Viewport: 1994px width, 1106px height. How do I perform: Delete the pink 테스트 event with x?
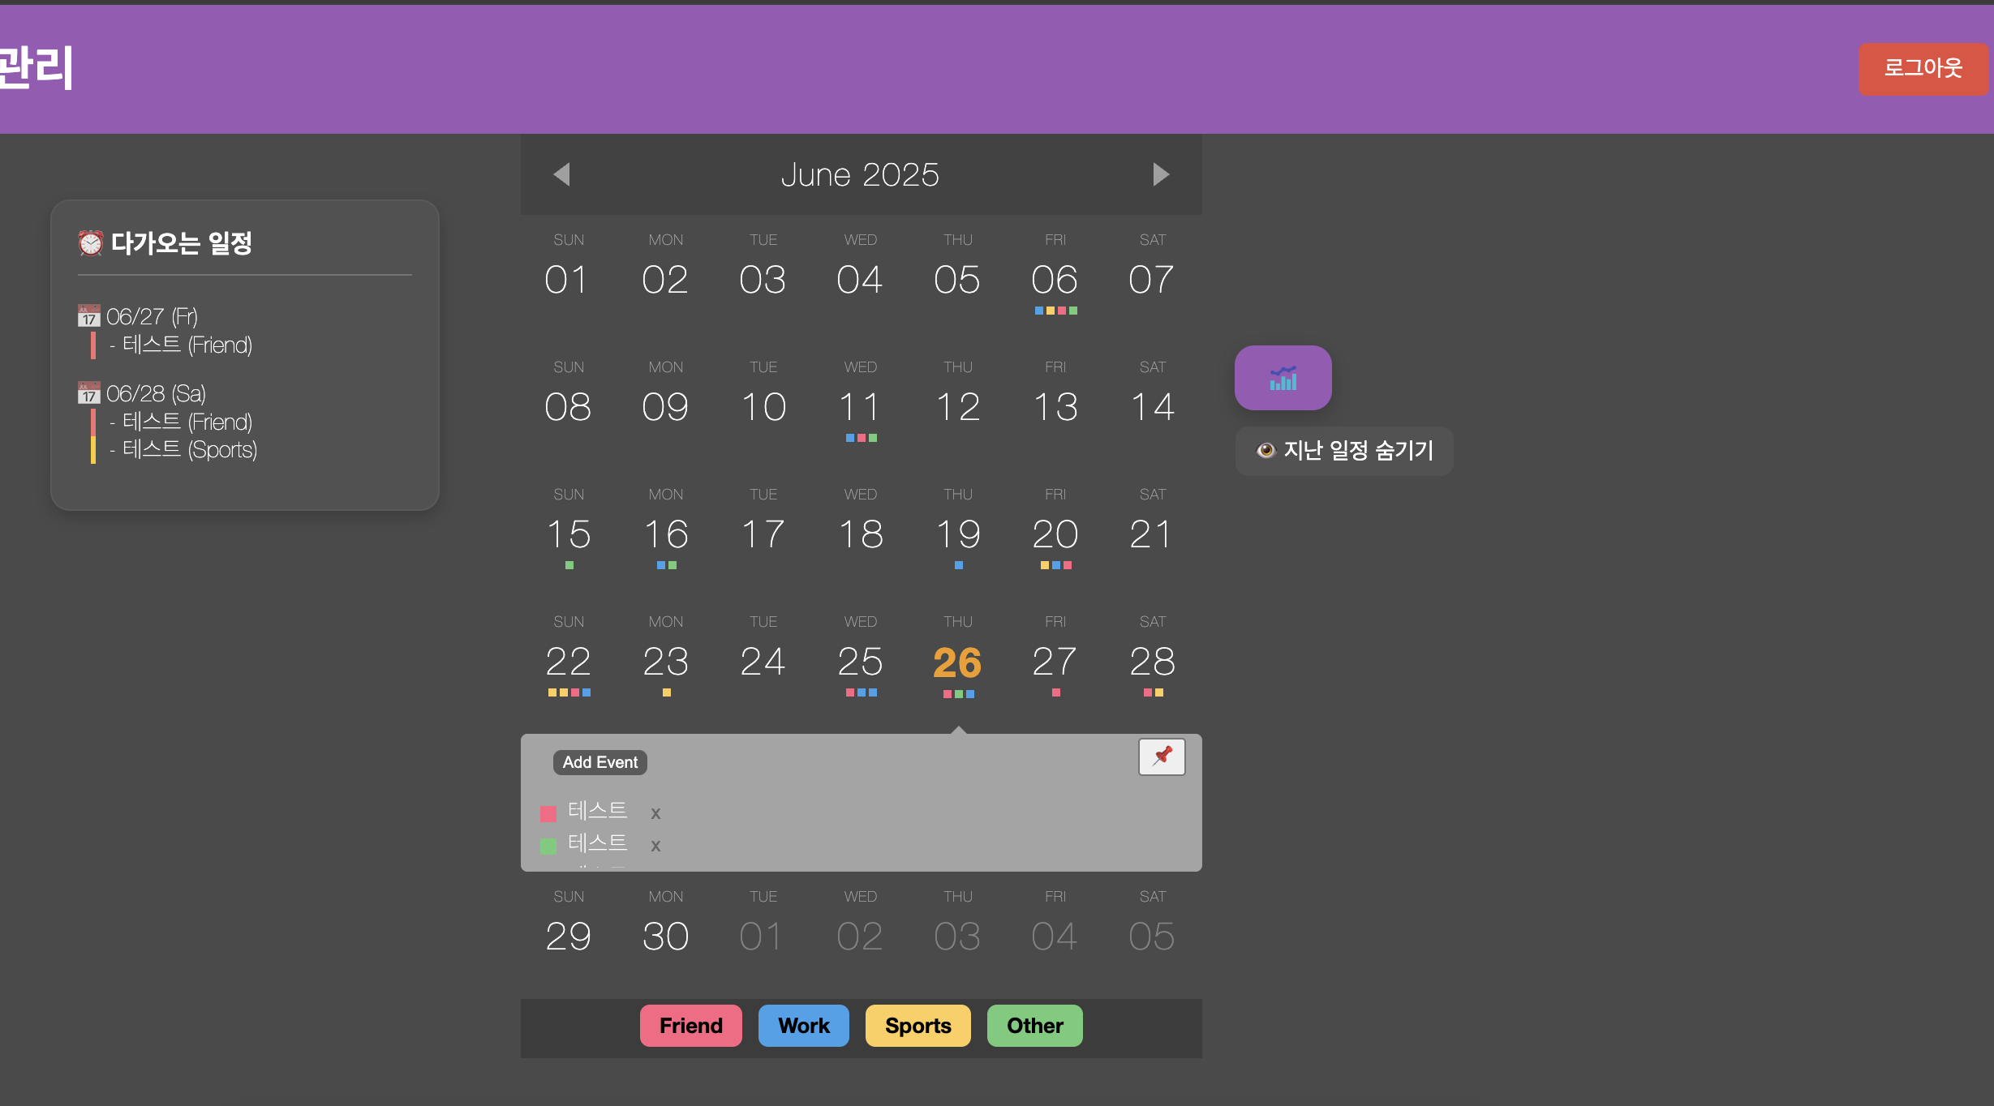tap(655, 813)
